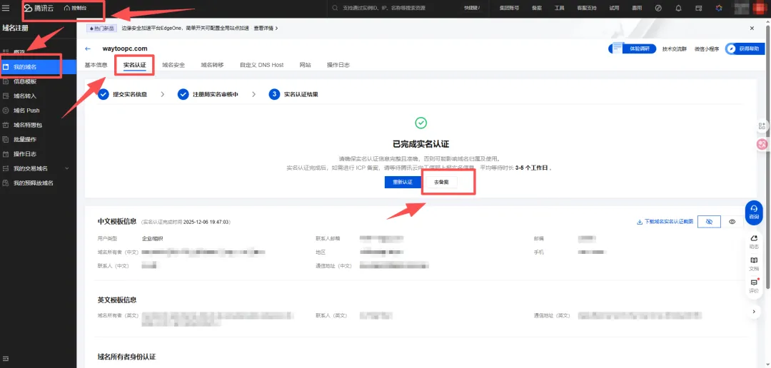The width and height of the screenshot is (771, 368).
Task: Open the 动态 updates icon
Action: click(x=754, y=241)
